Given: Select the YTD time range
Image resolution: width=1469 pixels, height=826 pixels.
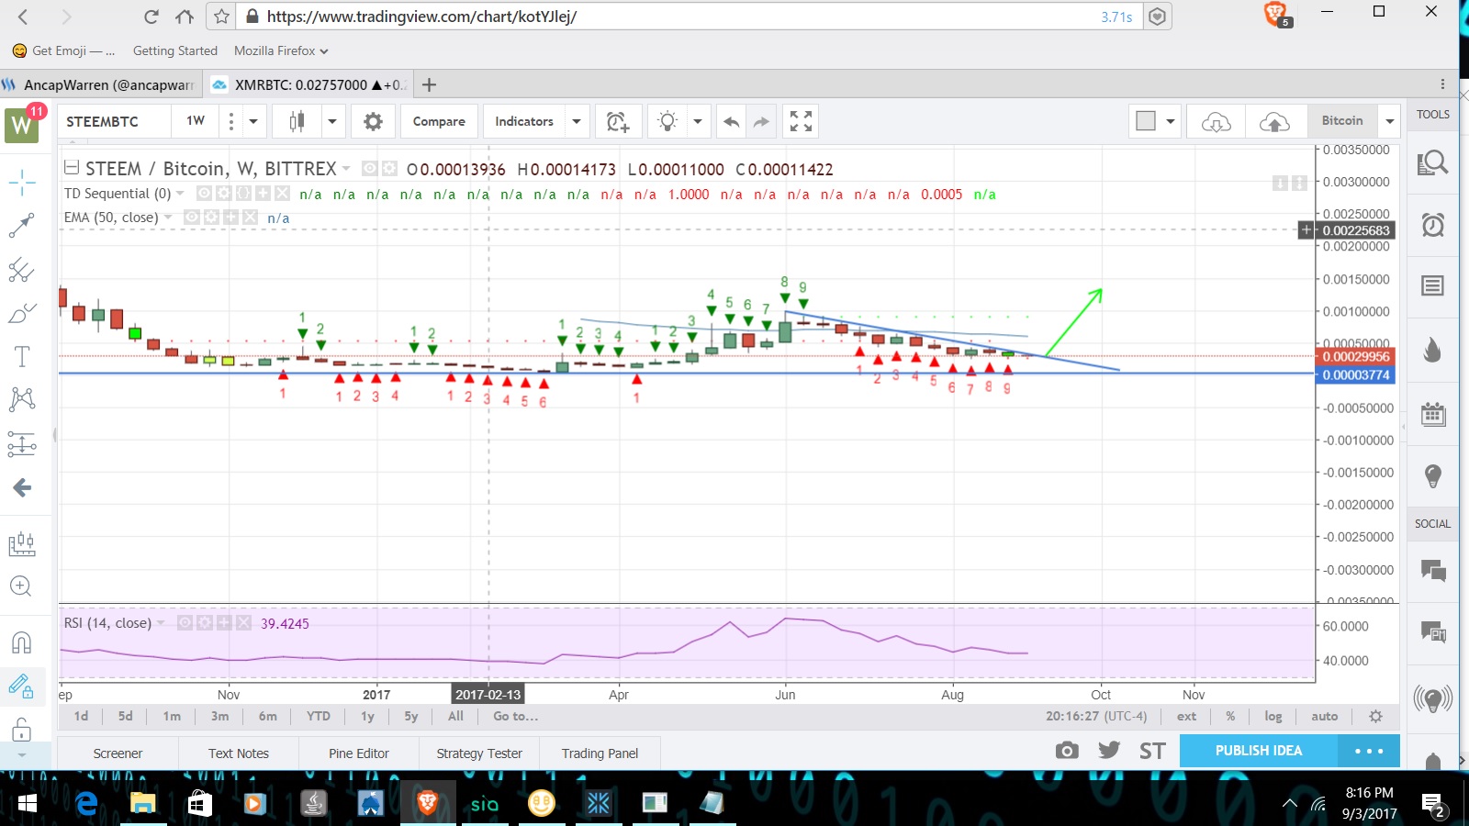Looking at the screenshot, I should [318, 716].
